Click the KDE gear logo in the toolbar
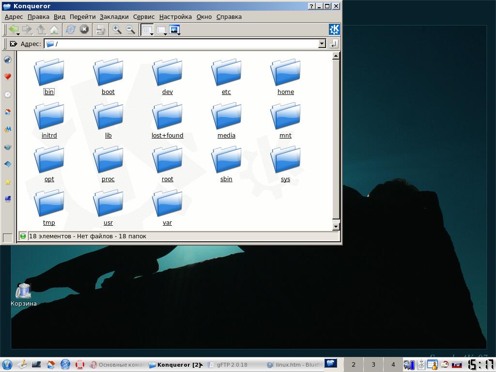Screen dimensions: 496x372 pyautogui.click(x=334, y=30)
